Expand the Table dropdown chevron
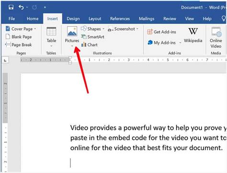The width and height of the screenshot is (227, 173). (x=51, y=46)
